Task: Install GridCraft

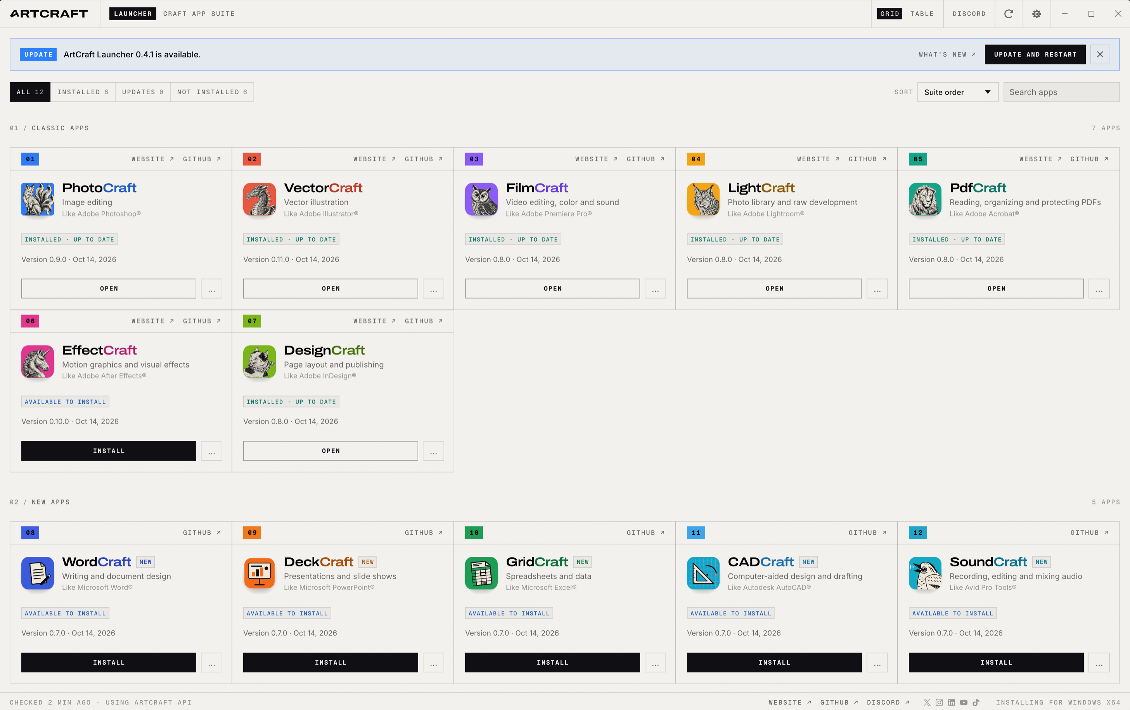Action: (x=552, y=662)
